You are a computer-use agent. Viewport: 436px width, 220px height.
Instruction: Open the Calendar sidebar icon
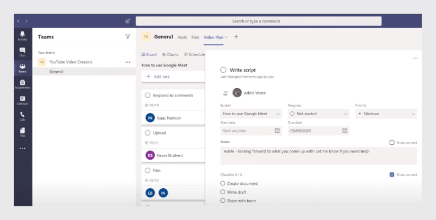[x=23, y=100]
